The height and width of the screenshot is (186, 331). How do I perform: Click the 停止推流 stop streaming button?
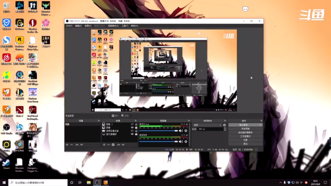(x=243, y=125)
